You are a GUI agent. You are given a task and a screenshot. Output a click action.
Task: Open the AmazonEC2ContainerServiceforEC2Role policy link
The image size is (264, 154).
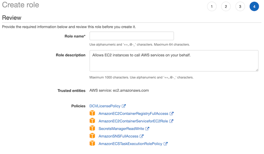[133, 121]
